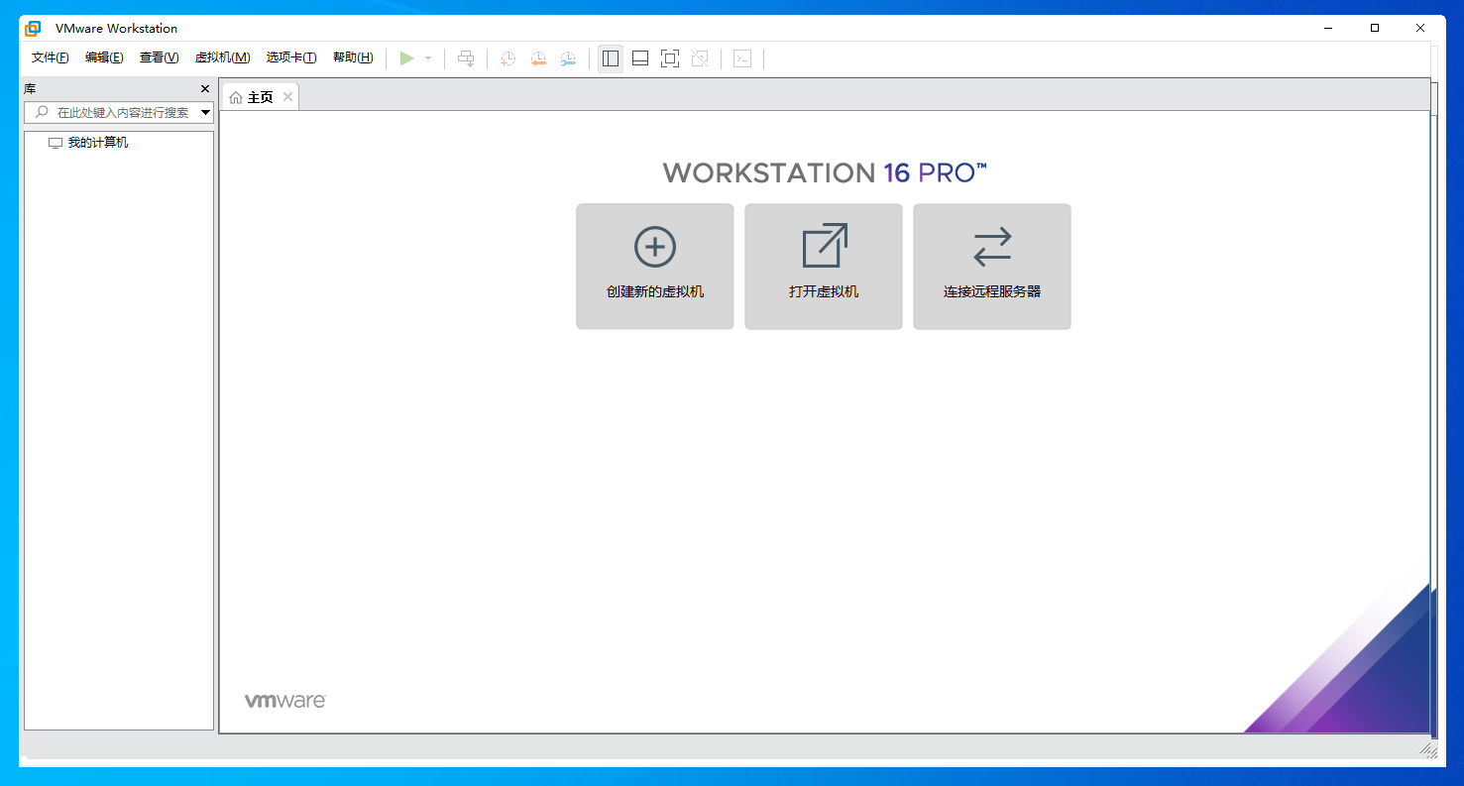Toggle the thumbnail bar view icon
1464x786 pixels.
640,58
